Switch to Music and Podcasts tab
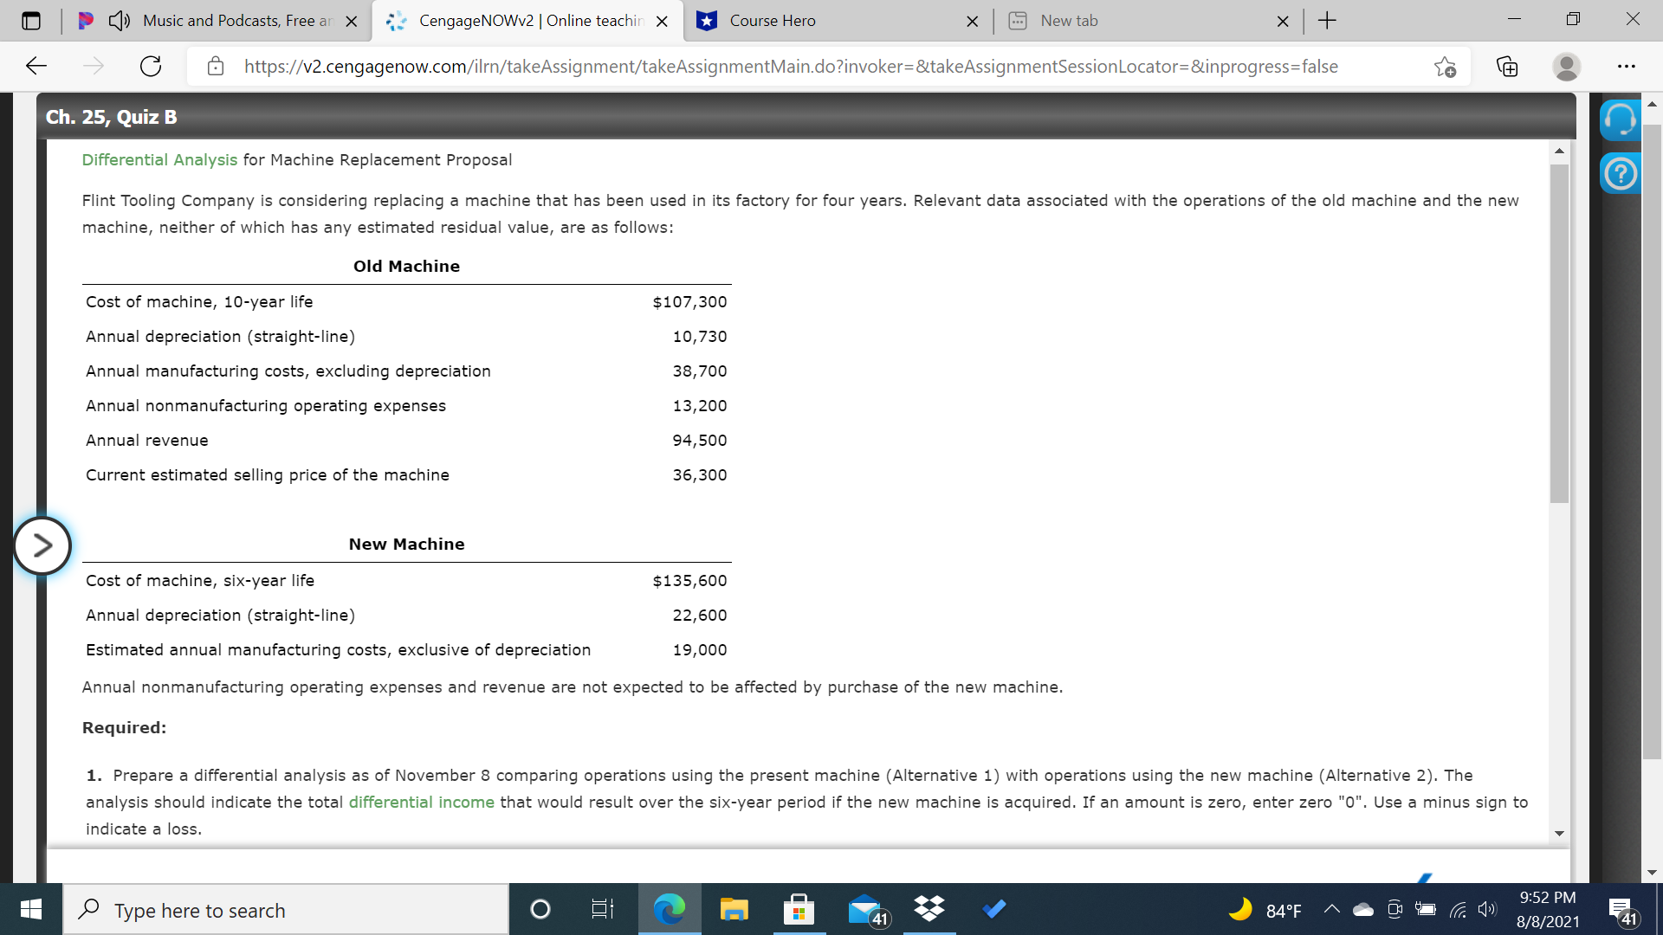 tap(236, 21)
